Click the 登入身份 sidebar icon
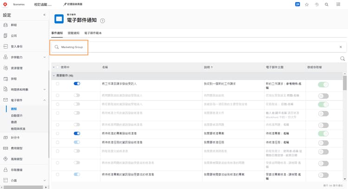 pyautogui.click(x=6, y=46)
